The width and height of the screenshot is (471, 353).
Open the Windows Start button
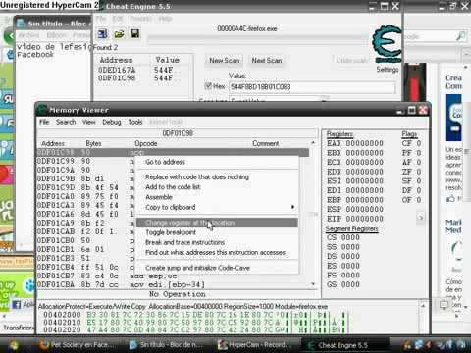(x=15, y=345)
